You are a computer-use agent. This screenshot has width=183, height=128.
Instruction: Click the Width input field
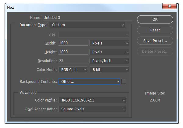[x=73, y=43]
